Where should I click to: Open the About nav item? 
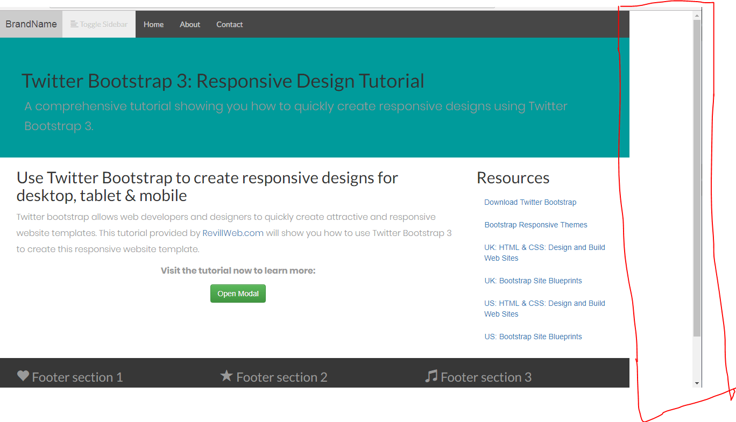(x=190, y=24)
